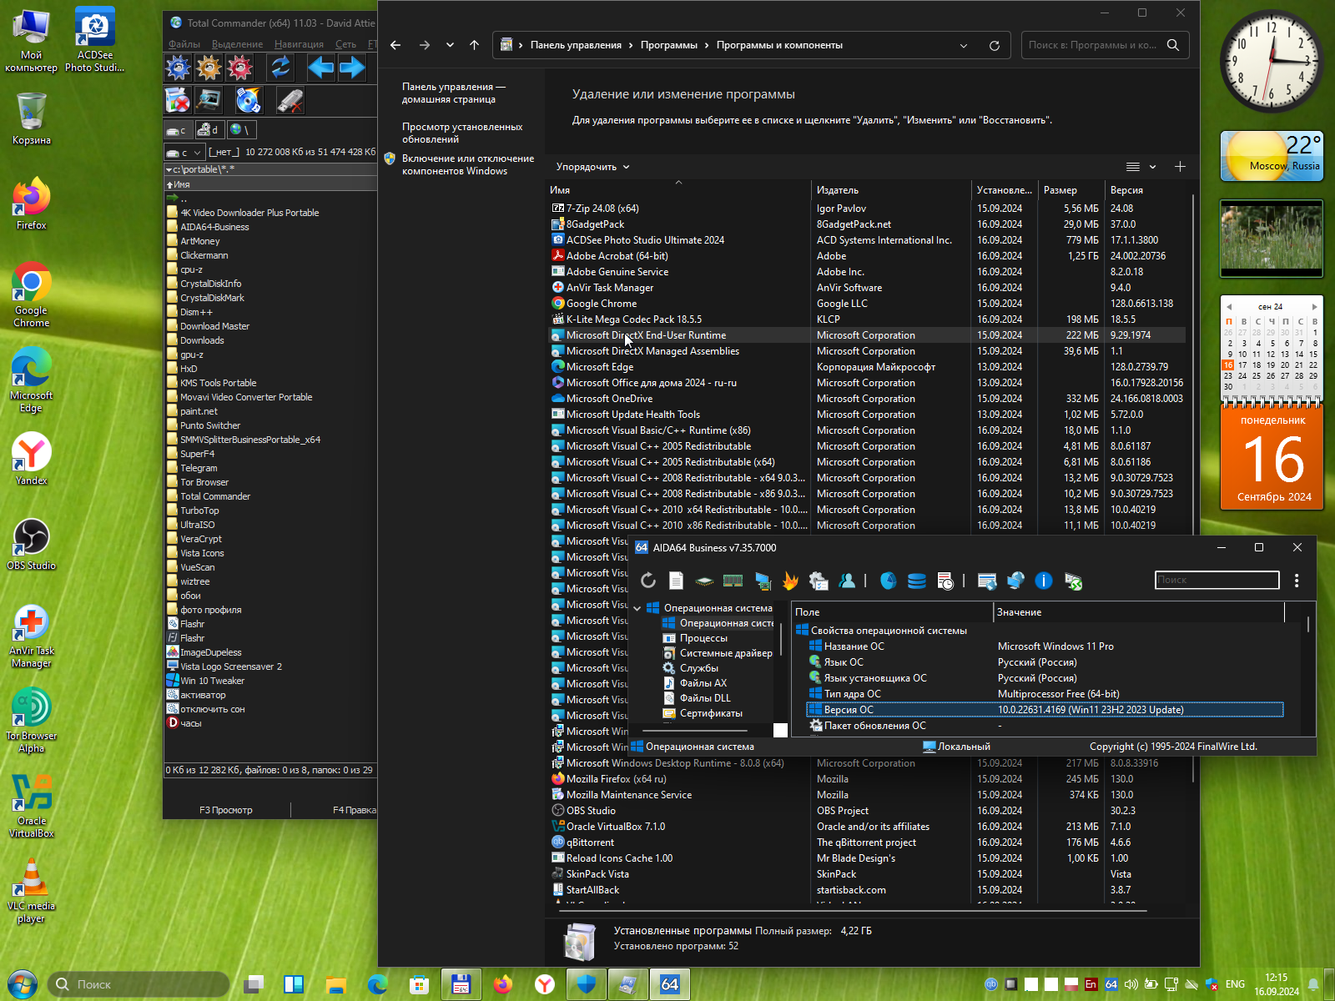
Task: Open the Выделение menu in Total Commander
Action: point(237,44)
